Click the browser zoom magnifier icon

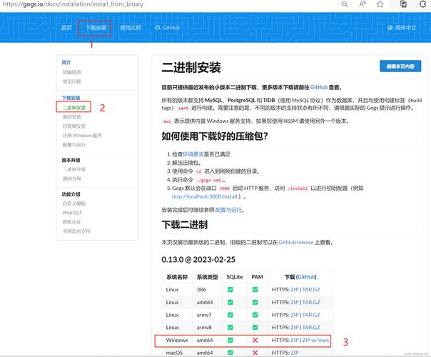pyautogui.click(x=345, y=4)
